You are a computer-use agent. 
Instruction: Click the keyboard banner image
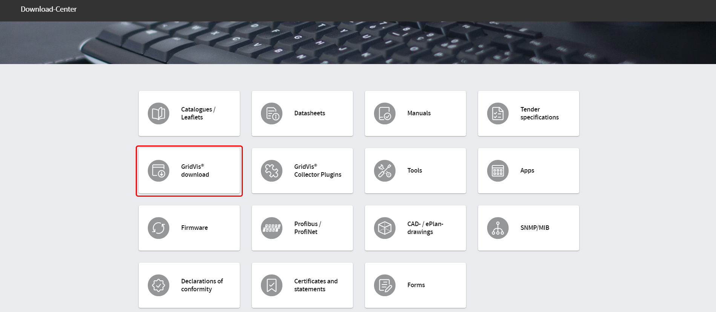358,43
